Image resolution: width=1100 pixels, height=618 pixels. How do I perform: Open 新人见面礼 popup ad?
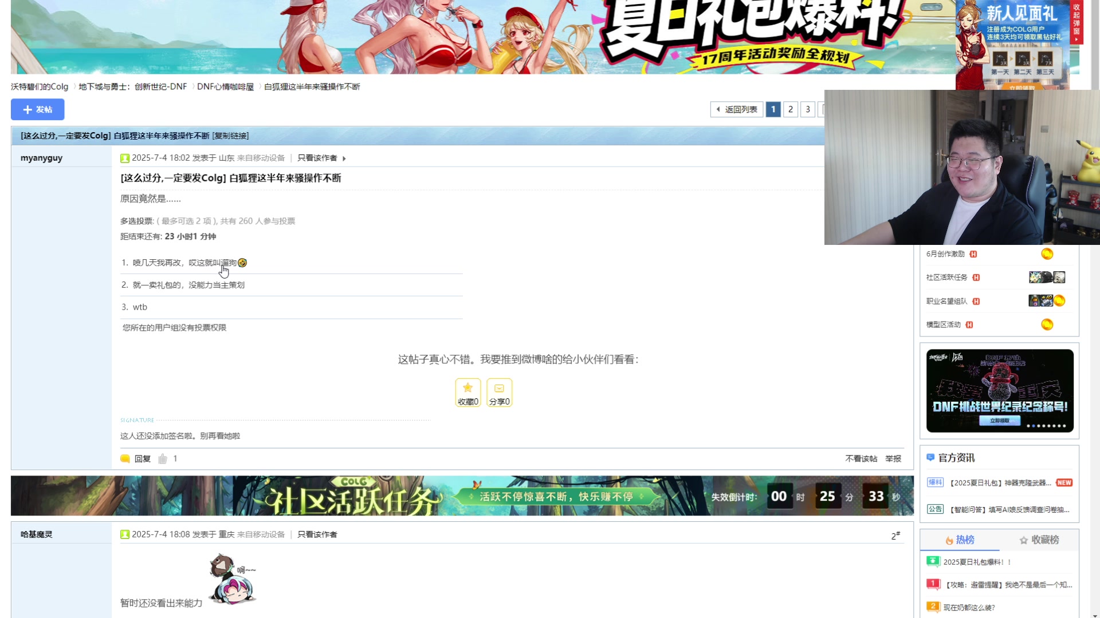[x=1012, y=45]
